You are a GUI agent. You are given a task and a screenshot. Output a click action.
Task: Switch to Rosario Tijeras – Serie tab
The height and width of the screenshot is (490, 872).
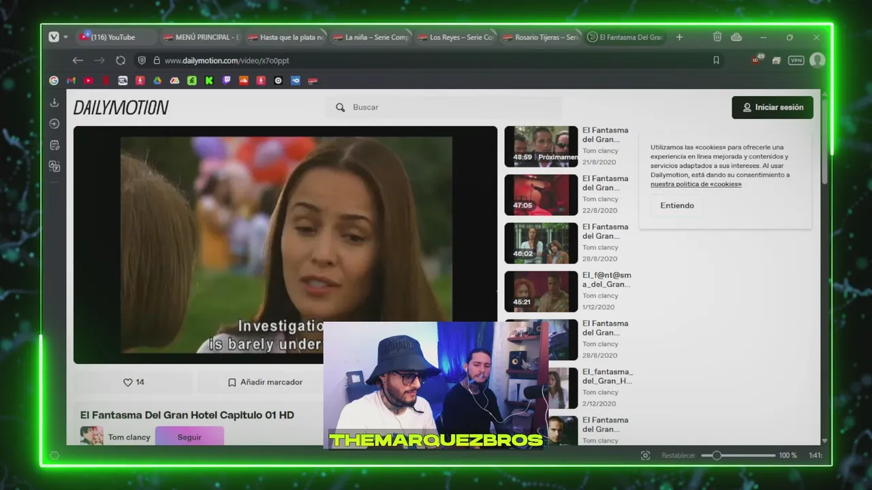pyautogui.click(x=540, y=37)
